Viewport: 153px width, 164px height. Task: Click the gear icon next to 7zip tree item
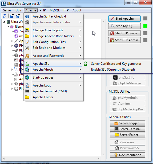point(16,31)
